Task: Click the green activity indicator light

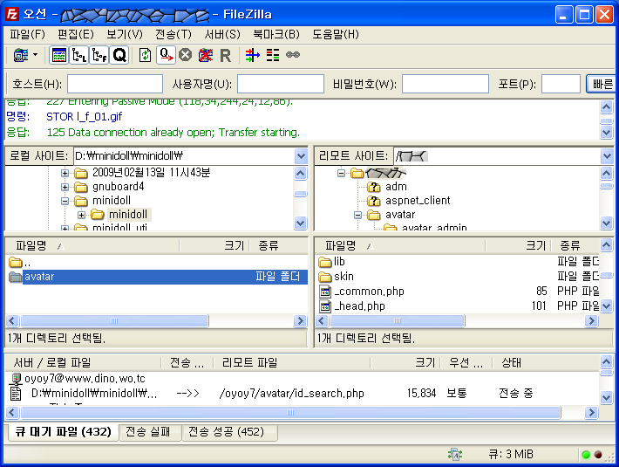Action: (x=586, y=455)
